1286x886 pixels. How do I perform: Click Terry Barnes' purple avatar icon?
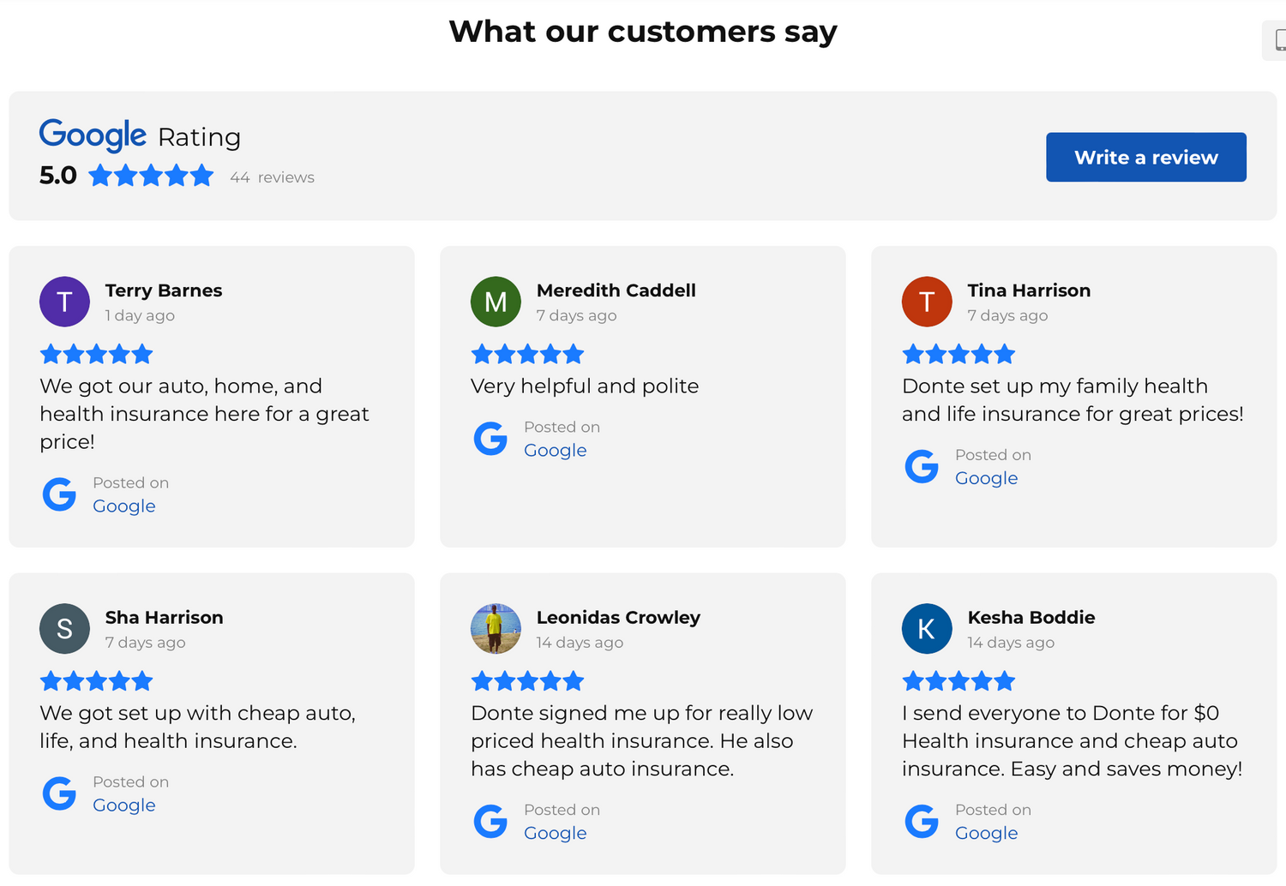click(64, 302)
